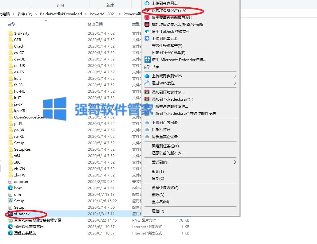317x244 pixels.
Task: Open 属性(R) properties entry
Action: point(158,211)
